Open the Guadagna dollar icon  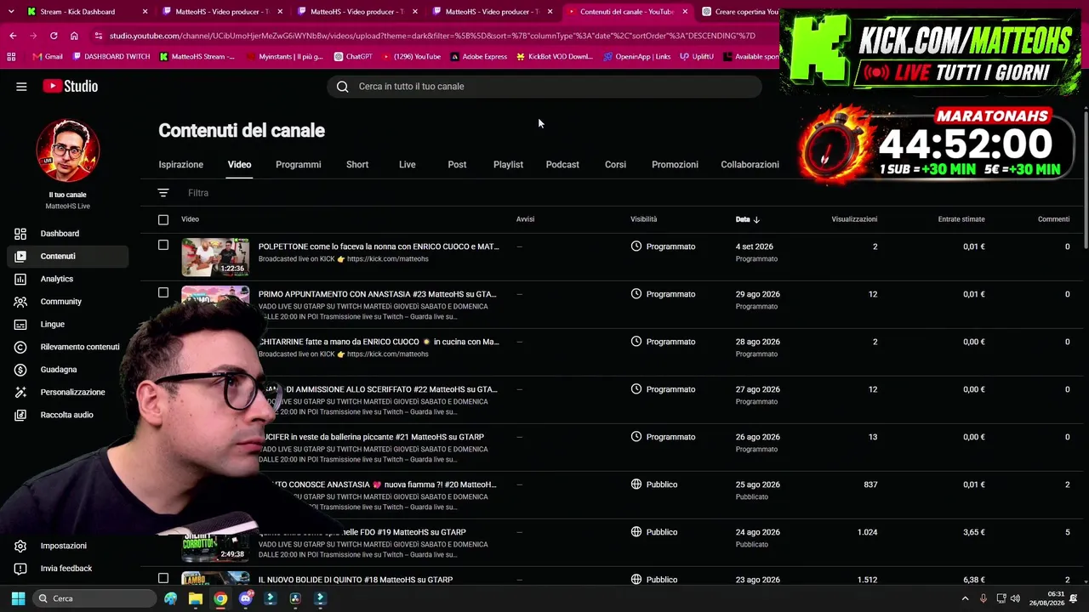point(20,370)
